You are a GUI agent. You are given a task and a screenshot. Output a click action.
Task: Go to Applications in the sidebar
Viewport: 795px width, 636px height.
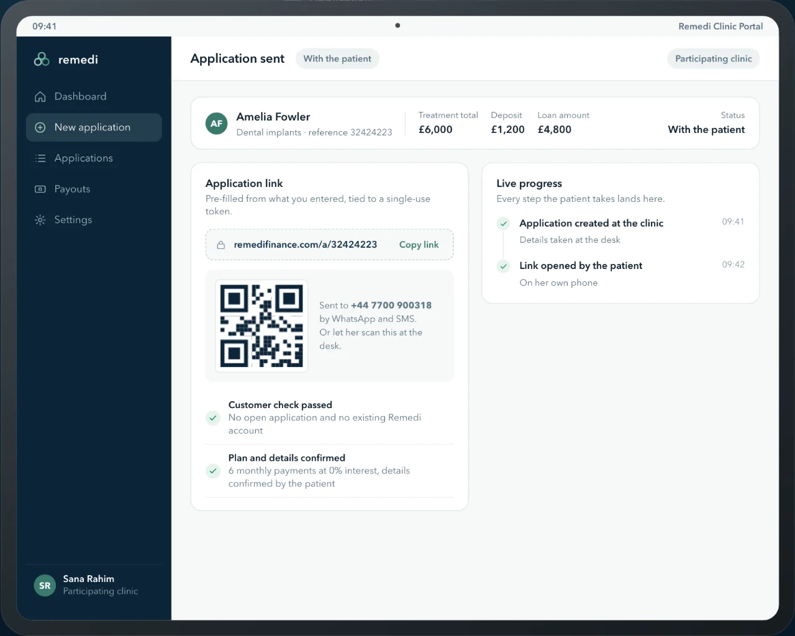[94, 158]
